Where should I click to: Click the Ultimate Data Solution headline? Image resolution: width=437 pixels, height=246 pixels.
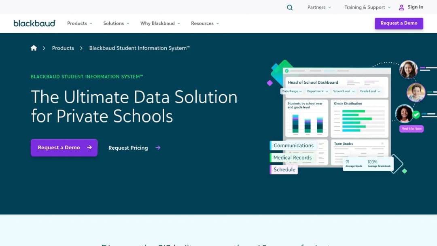point(134,106)
